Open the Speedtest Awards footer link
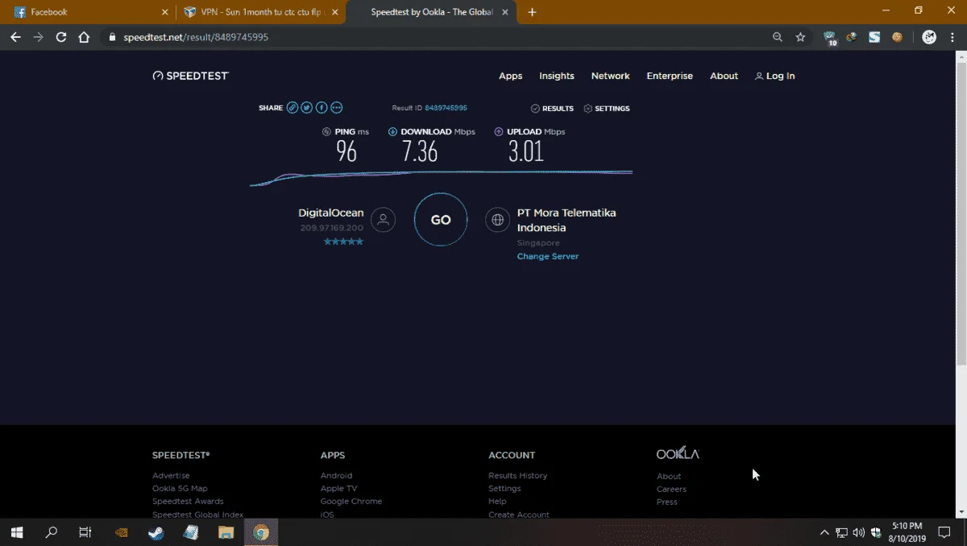Screen dimensions: 967x546 [x=188, y=501]
